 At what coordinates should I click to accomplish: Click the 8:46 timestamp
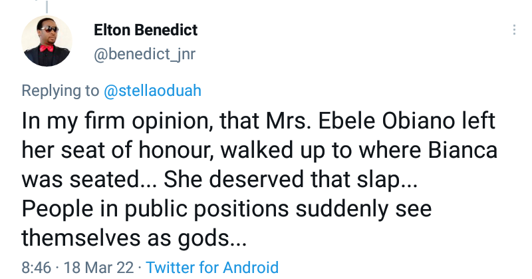click(36, 268)
